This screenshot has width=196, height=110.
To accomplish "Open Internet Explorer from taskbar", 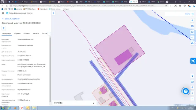I will tap(9, 108).
